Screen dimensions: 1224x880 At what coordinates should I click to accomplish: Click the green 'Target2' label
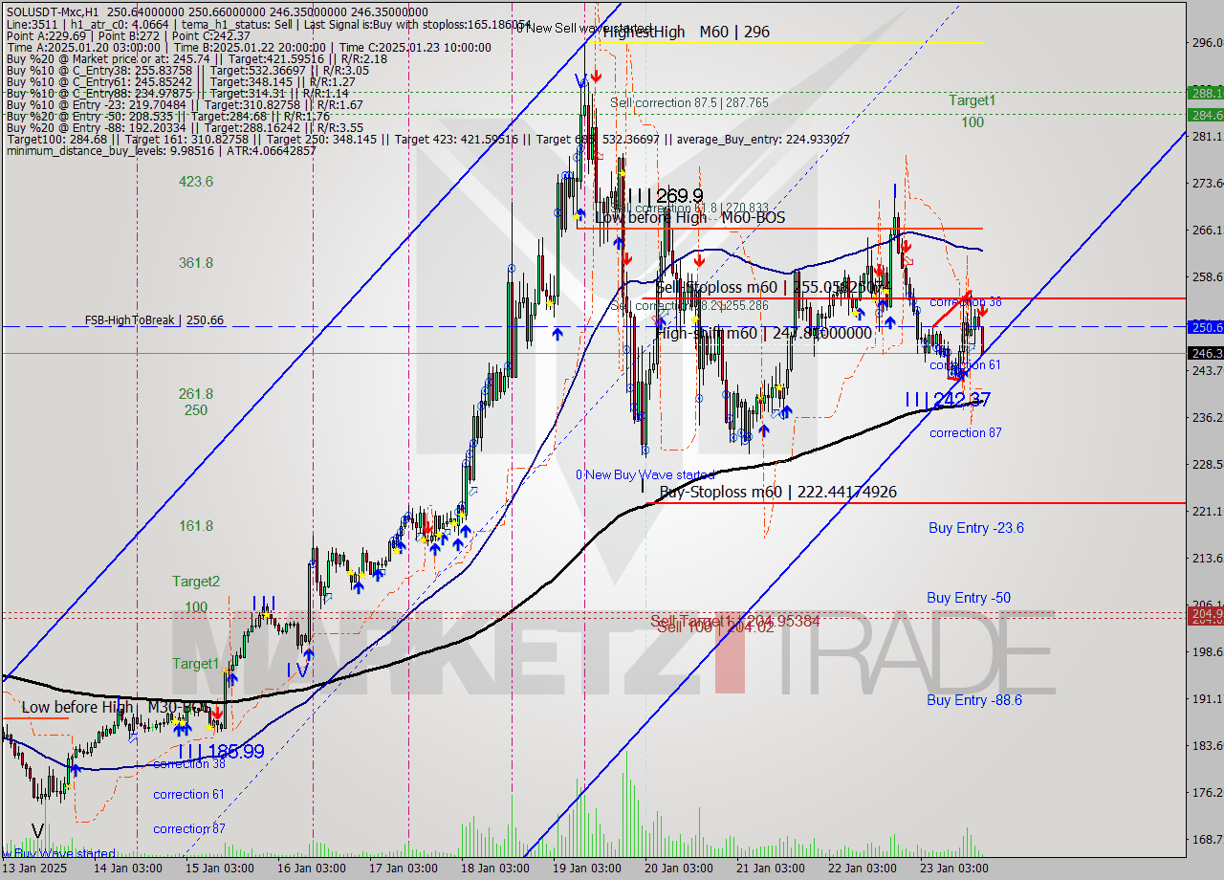pyautogui.click(x=196, y=581)
